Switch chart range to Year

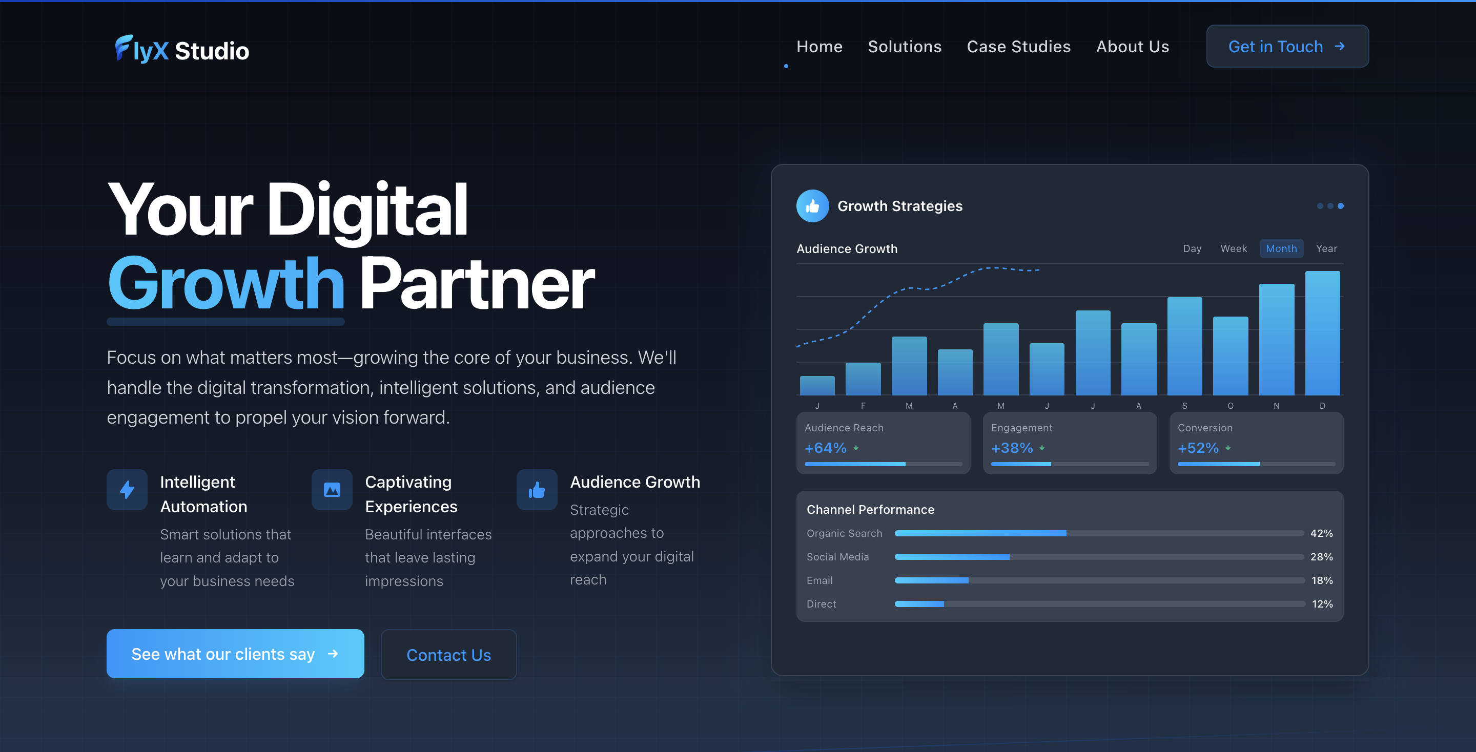(x=1326, y=248)
